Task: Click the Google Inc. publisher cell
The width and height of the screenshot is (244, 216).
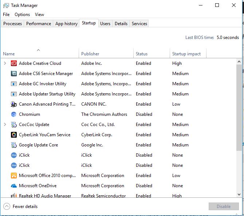Action: tap(92, 145)
